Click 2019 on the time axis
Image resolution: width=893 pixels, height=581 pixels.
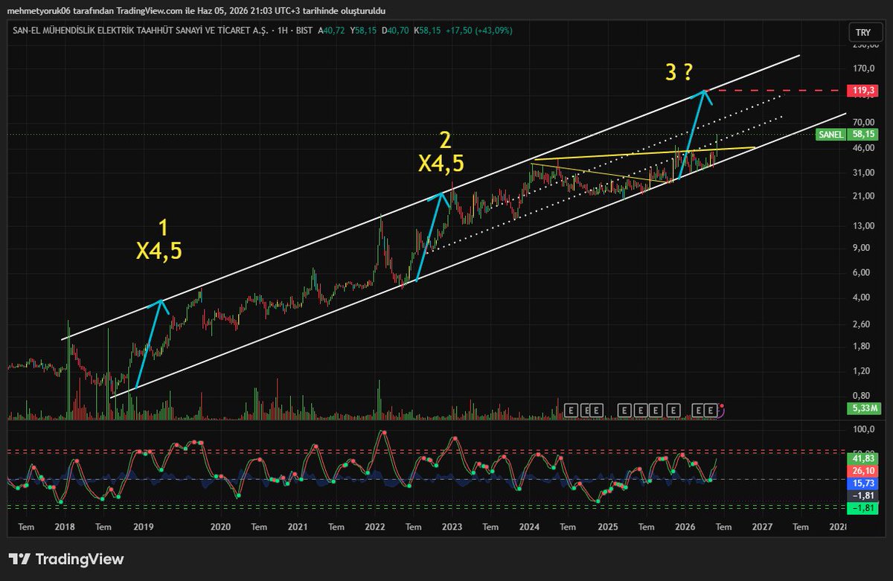tap(143, 527)
